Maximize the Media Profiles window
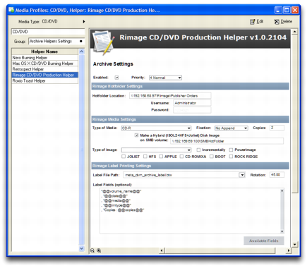 287,10
